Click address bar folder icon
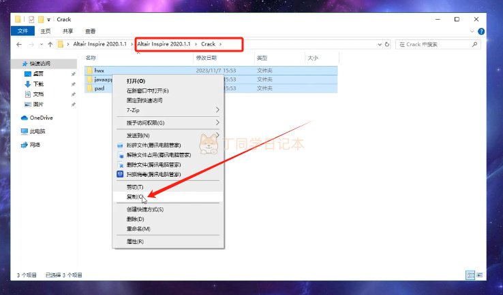This screenshot has height=295, width=503. pyautogui.click(x=60, y=44)
